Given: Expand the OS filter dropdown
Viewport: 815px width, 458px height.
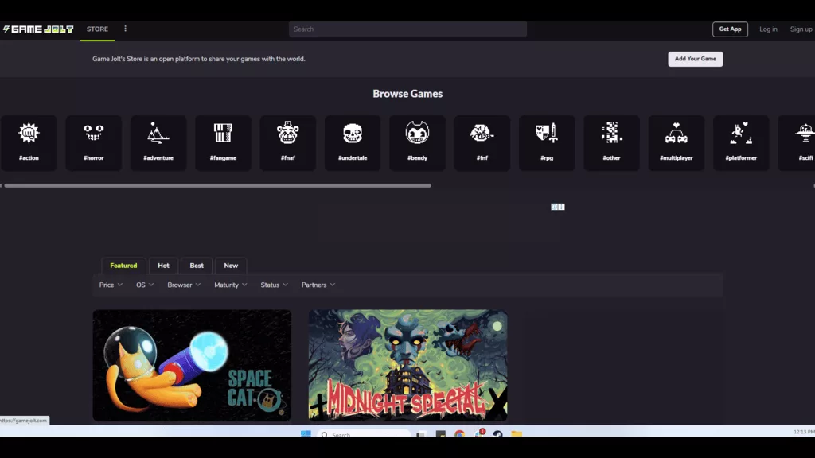Looking at the screenshot, I should [x=145, y=285].
